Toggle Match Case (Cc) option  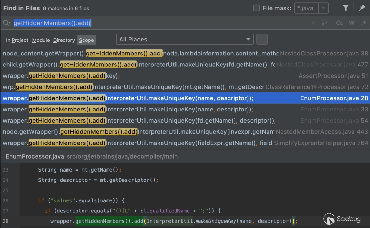click(x=340, y=23)
